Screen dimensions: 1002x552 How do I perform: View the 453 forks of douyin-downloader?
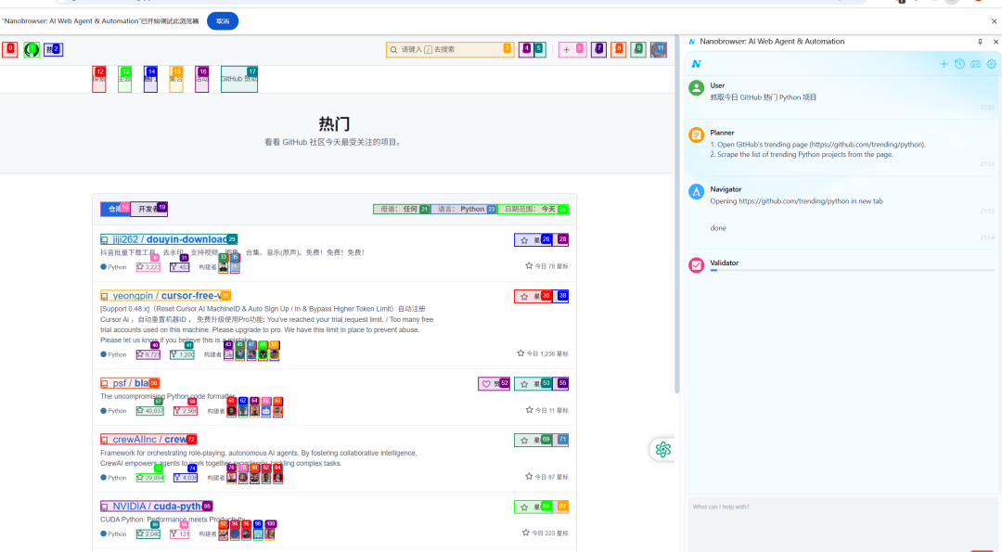pyautogui.click(x=180, y=267)
